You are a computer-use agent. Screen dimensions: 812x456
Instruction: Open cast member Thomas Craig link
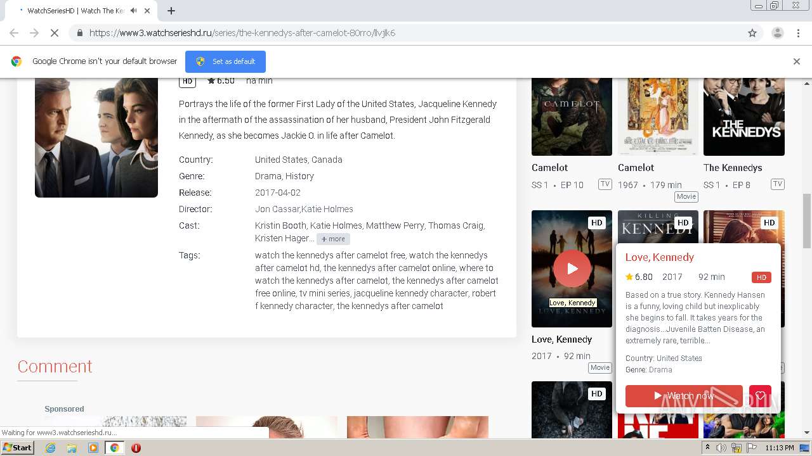pos(456,225)
